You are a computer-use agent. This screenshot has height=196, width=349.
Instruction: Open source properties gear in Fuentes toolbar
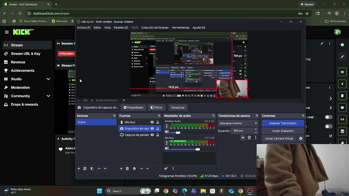point(134,169)
